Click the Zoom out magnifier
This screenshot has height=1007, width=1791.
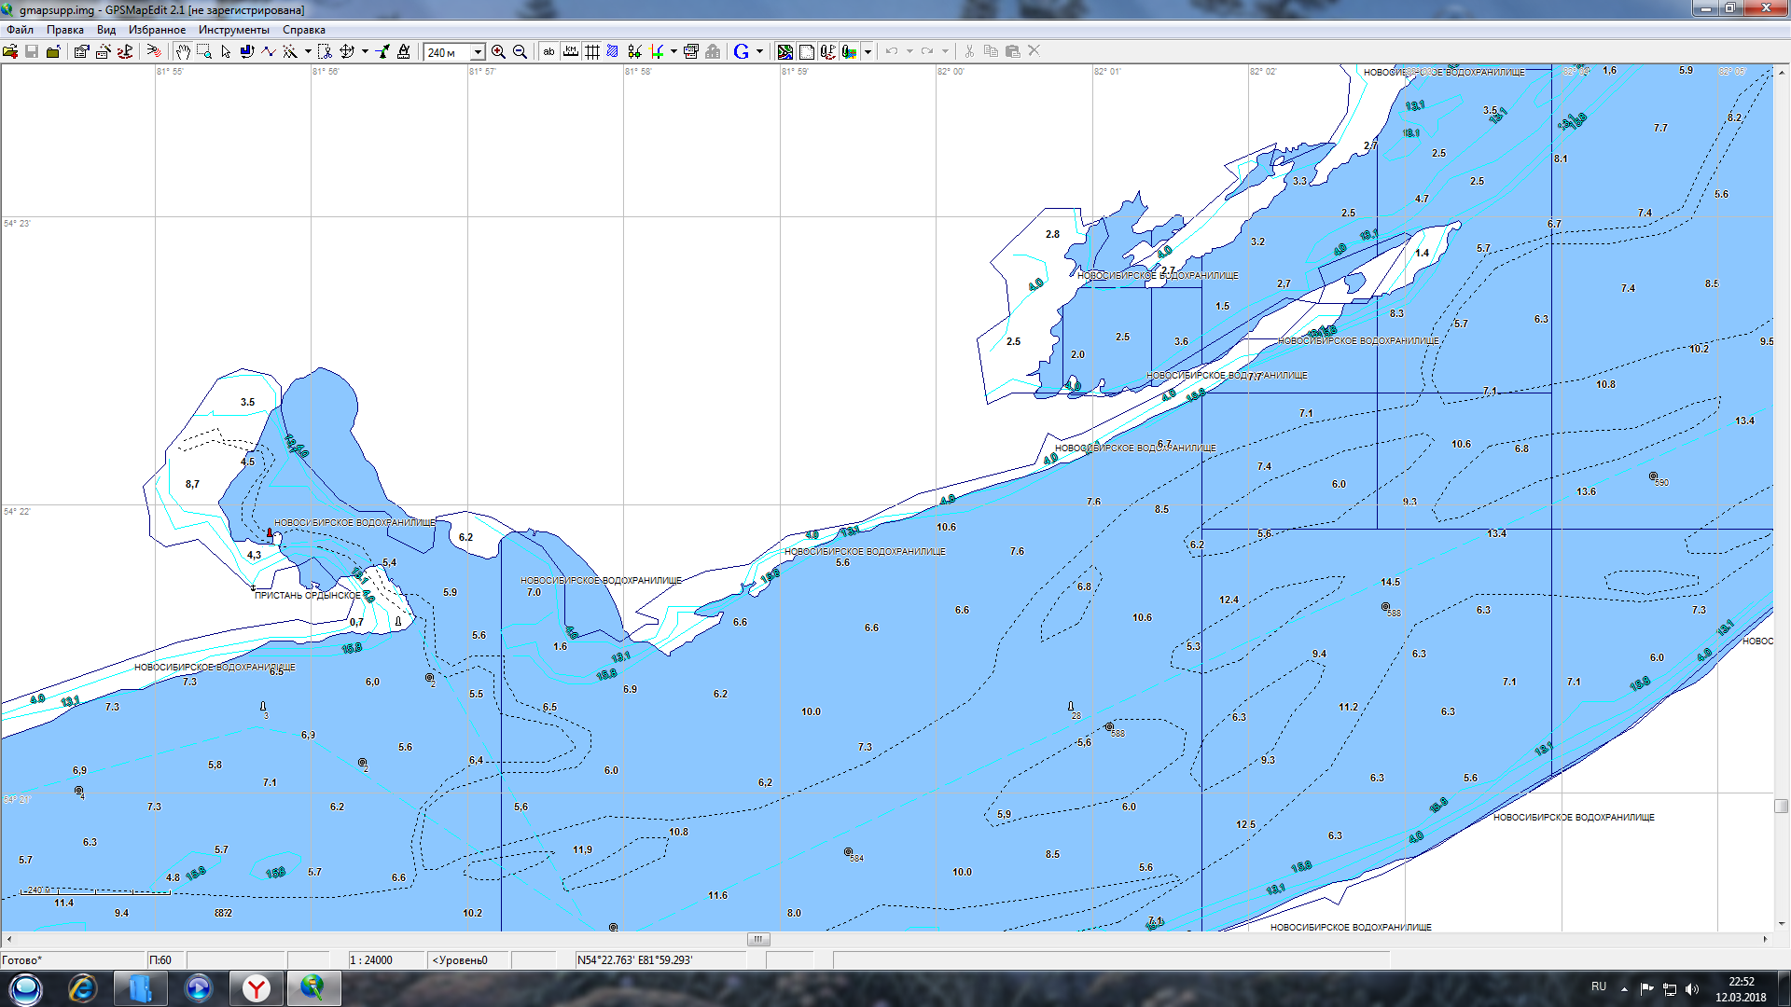click(x=521, y=51)
